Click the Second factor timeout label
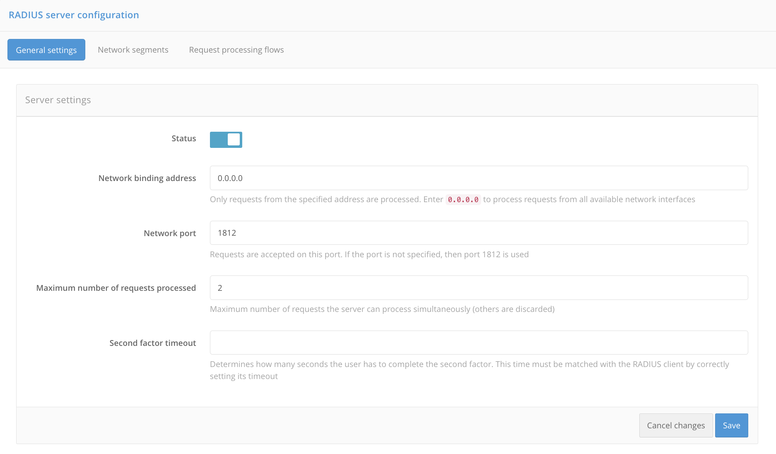This screenshot has height=454, width=776. [152, 343]
